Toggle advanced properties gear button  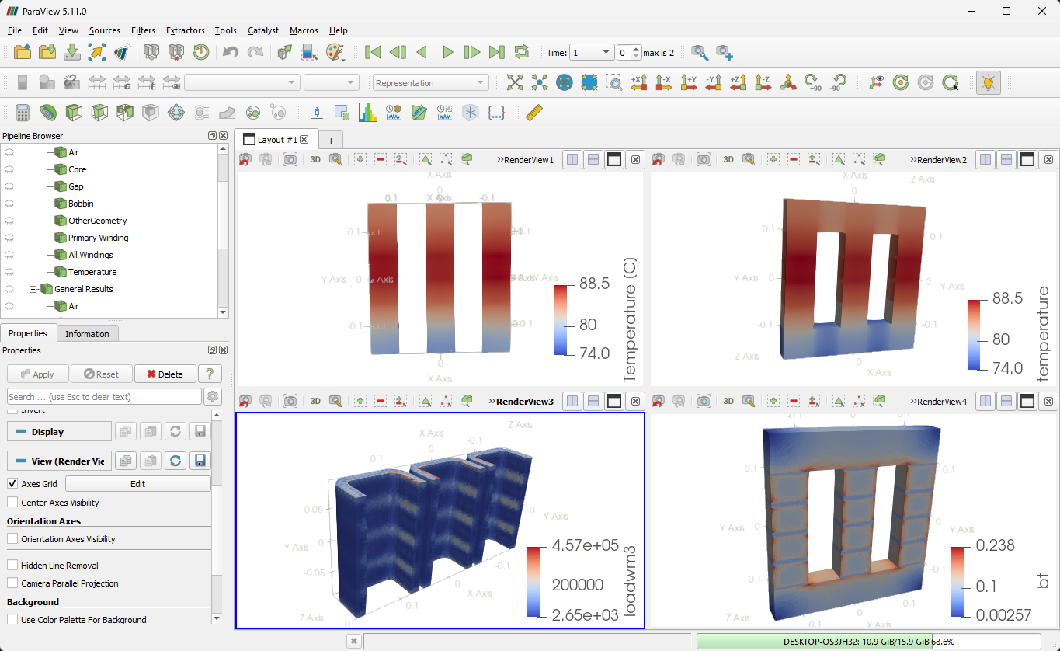(212, 397)
